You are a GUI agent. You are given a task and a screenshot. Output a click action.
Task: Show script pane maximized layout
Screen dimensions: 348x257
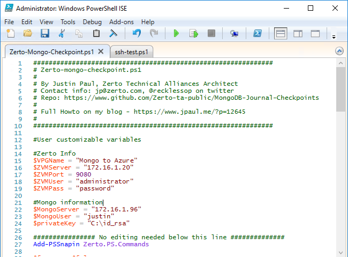tap(315, 34)
